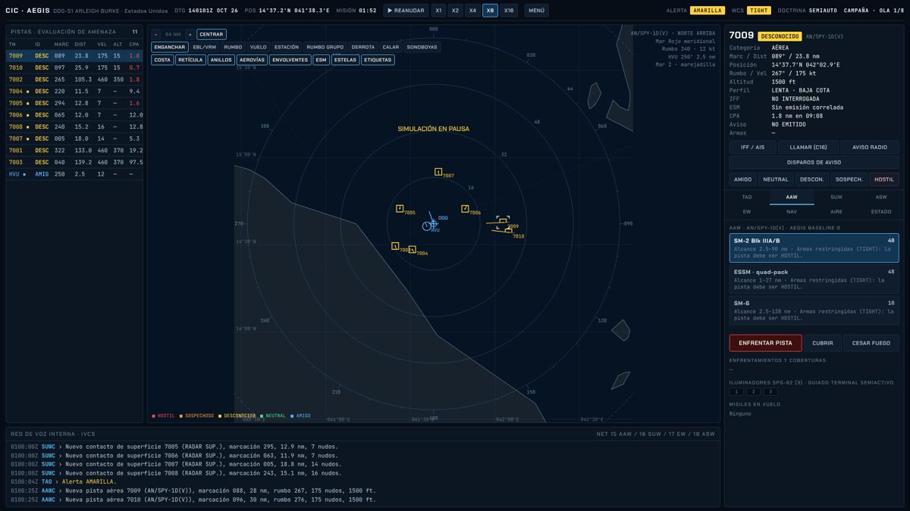
Task: Set simulation speed to X16
Action: 509,11
